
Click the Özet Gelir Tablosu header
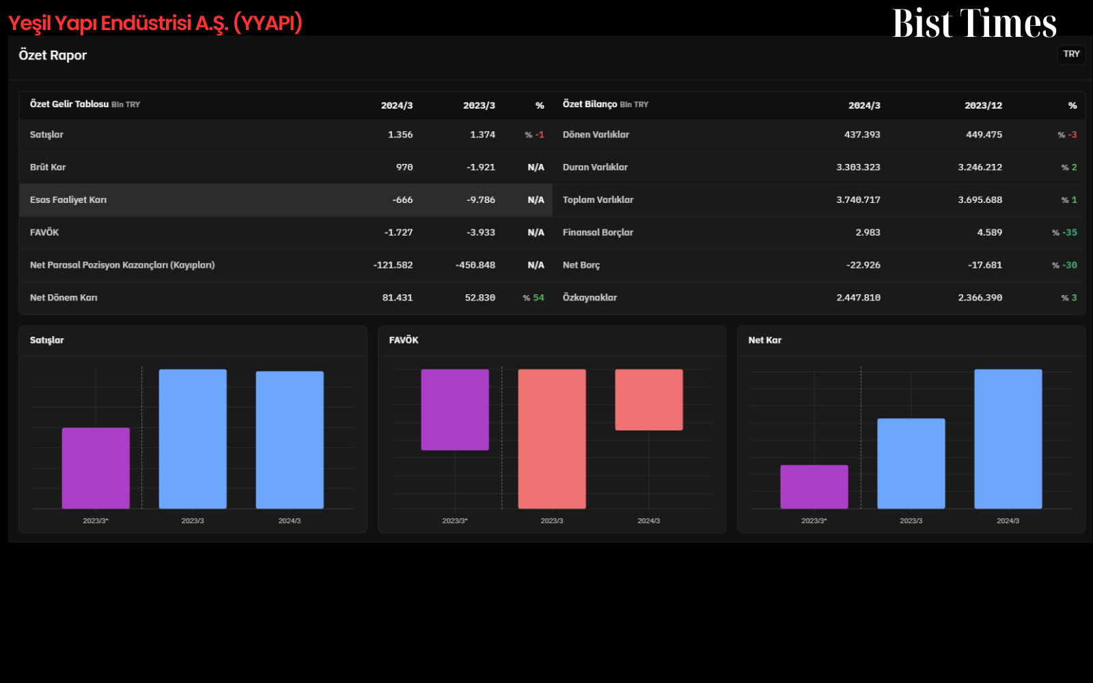point(69,104)
